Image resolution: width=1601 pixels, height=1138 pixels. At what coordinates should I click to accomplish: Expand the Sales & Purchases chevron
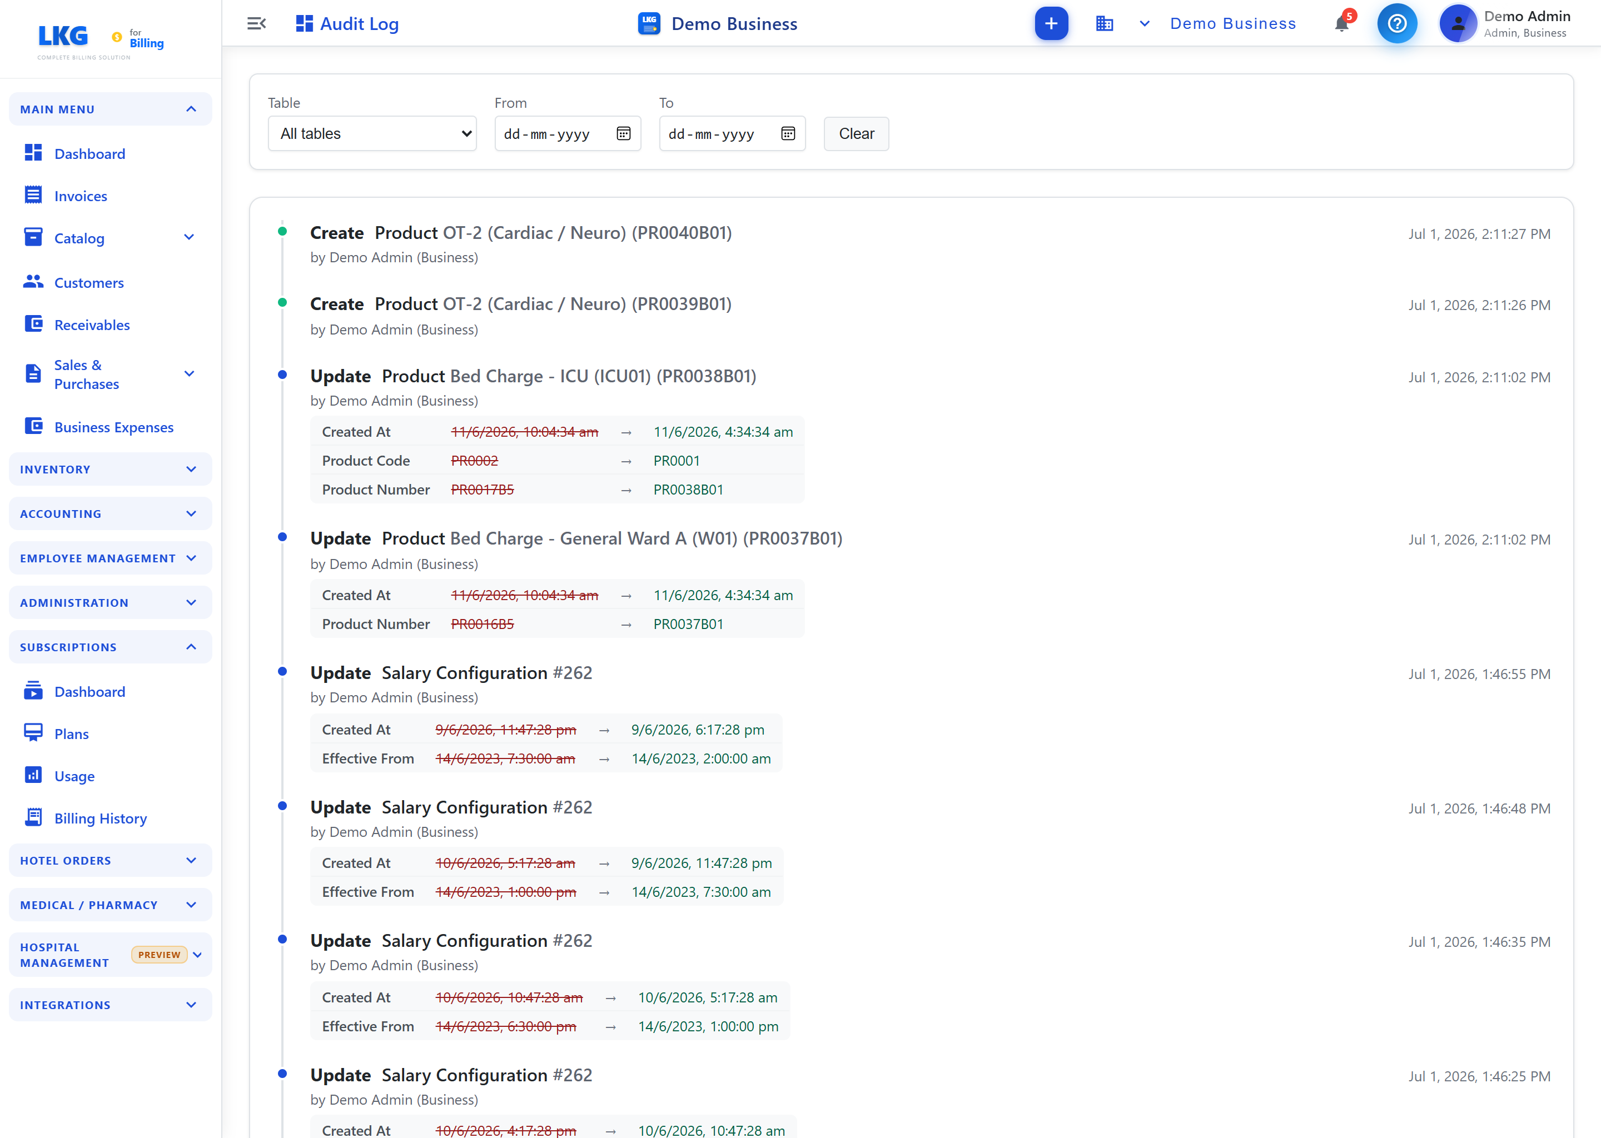[x=188, y=373]
